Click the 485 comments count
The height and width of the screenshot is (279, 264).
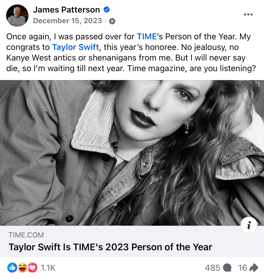tap(213, 268)
